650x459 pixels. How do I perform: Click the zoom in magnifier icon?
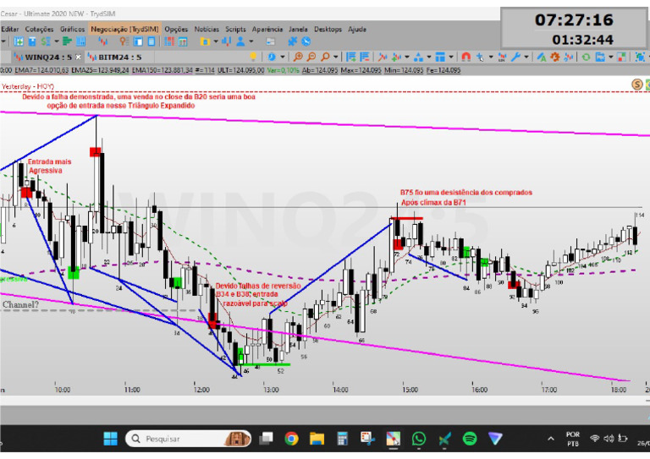(297, 57)
